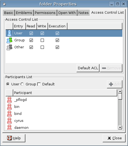Select the Group radio button

(22, 84)
